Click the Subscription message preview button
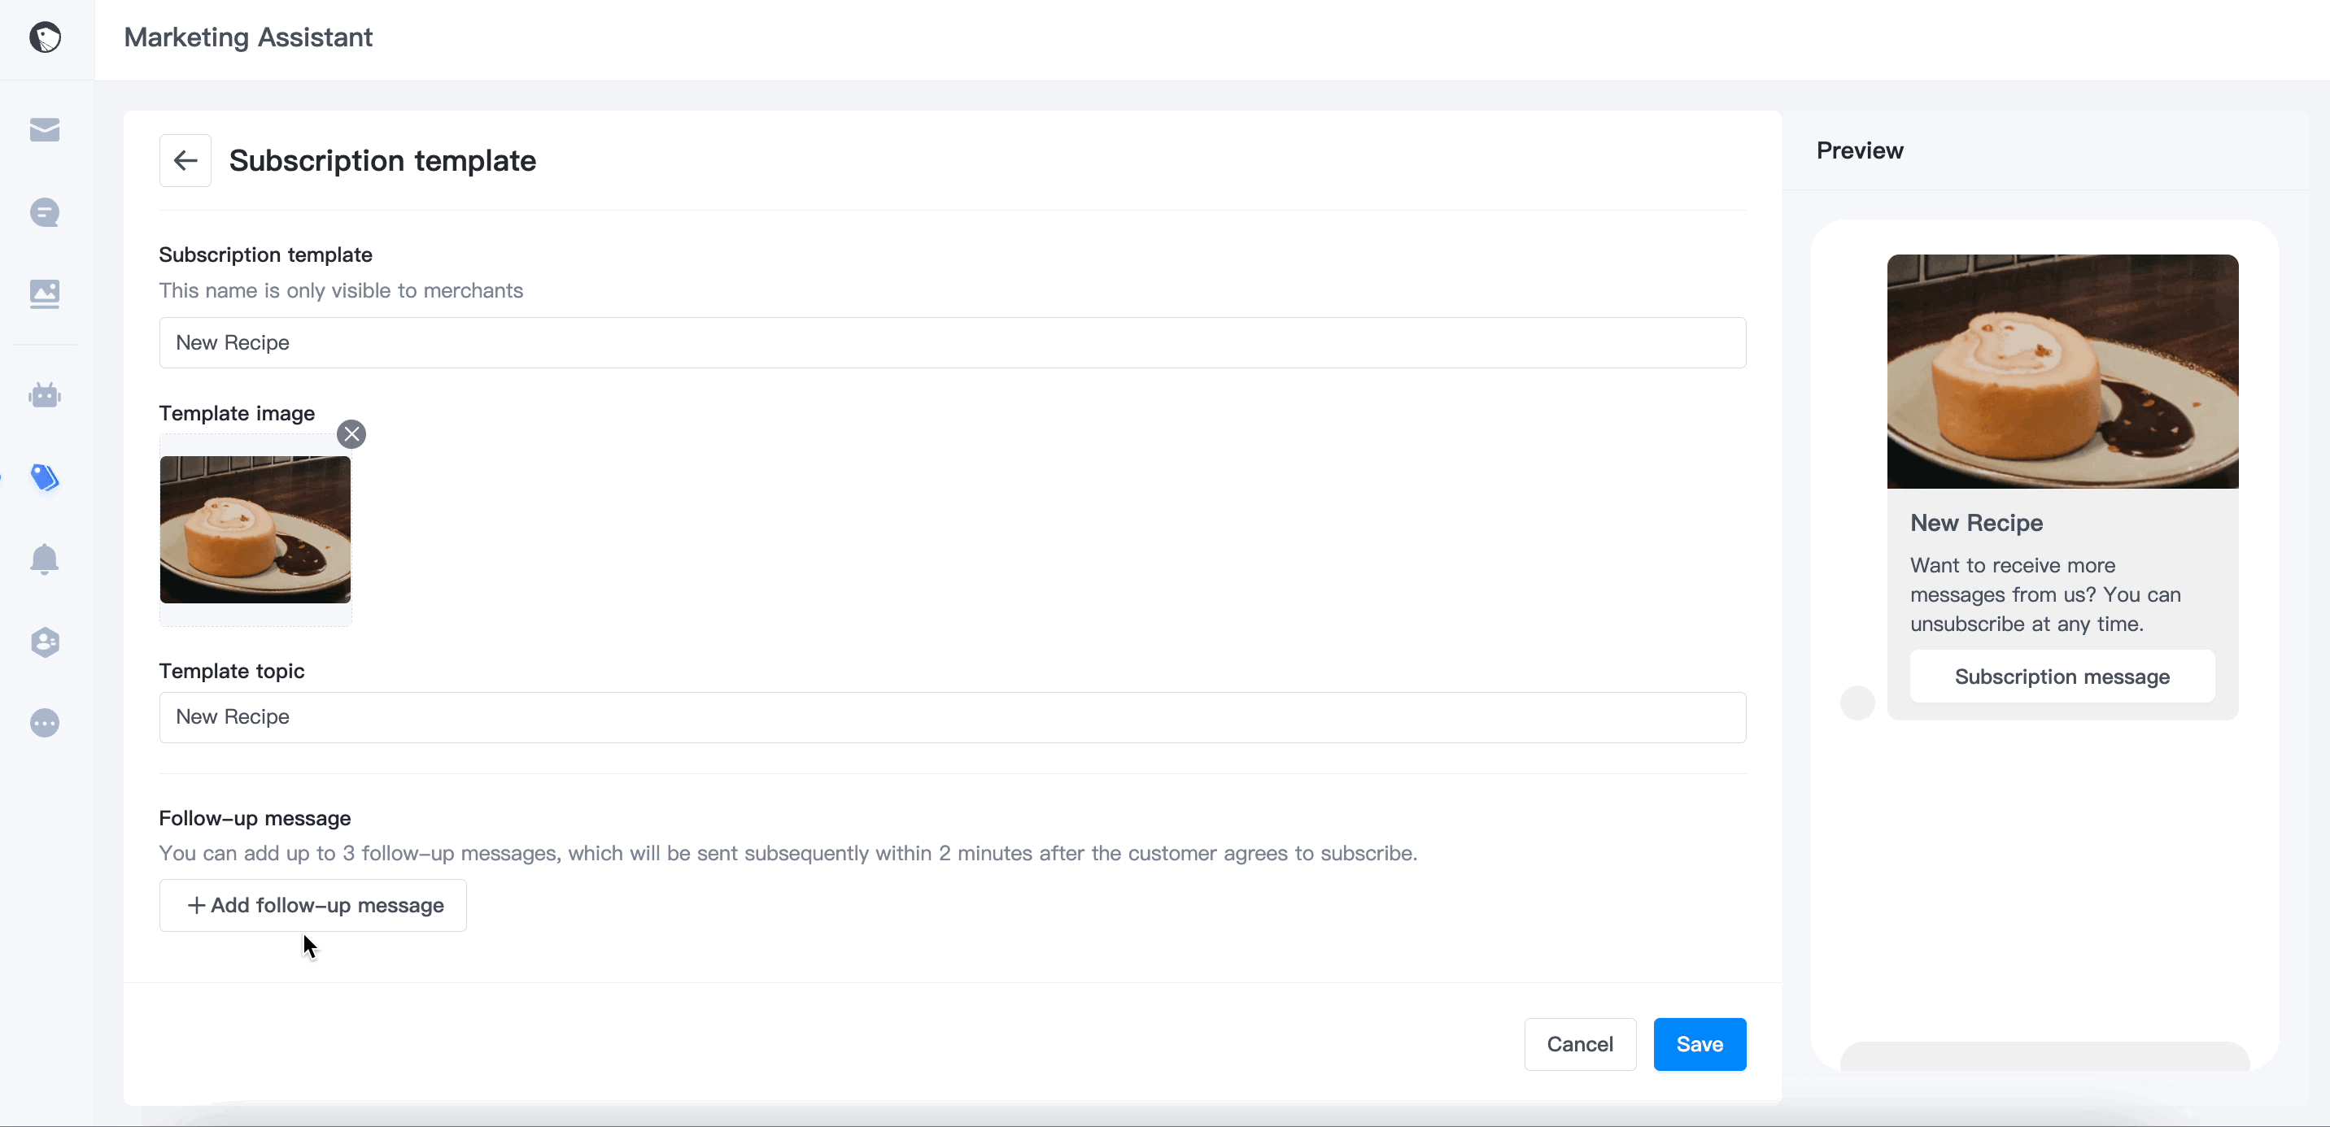Viewport: 2330px width, 1127px height. point(2062,677)
